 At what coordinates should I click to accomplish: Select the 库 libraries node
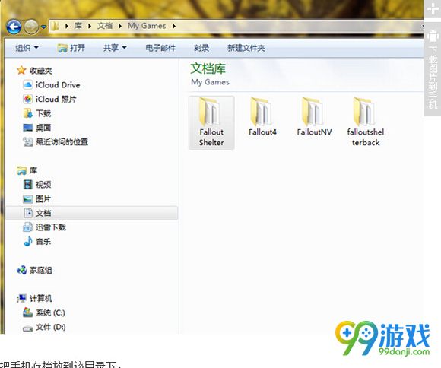(x=33, y=170)
